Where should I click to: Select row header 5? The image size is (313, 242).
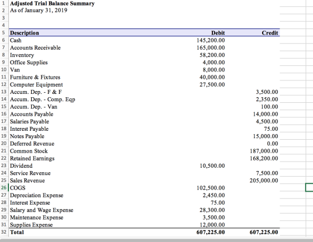click(x=3, y=32)
